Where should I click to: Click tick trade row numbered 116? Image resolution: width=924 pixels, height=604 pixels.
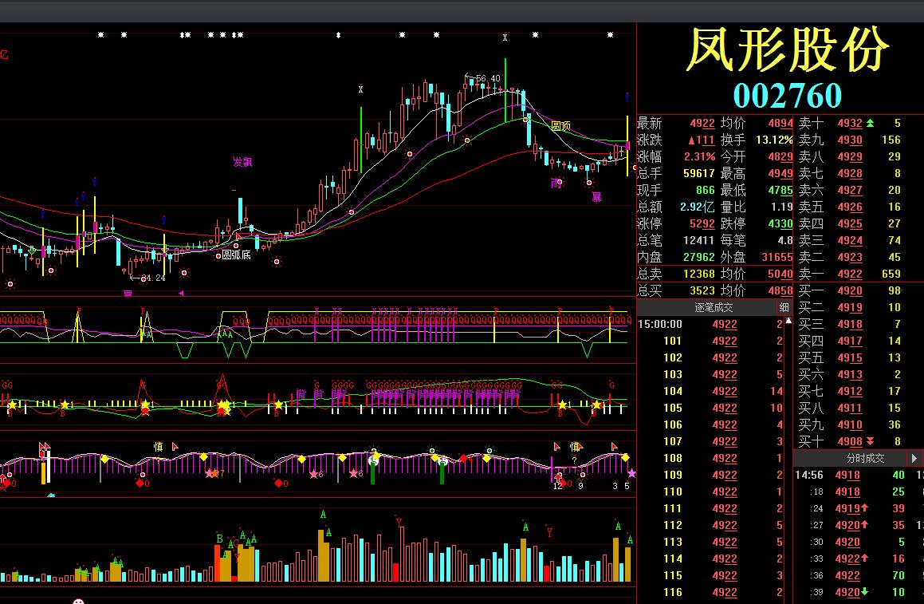click(x=710, y=592)
